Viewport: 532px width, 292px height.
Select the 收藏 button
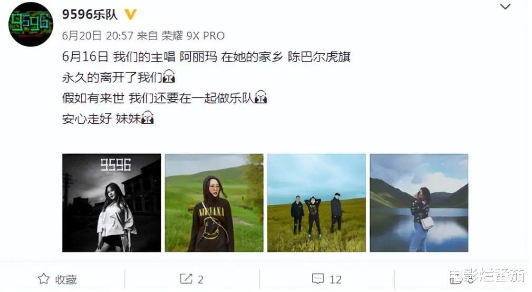[x=66, y=279]
